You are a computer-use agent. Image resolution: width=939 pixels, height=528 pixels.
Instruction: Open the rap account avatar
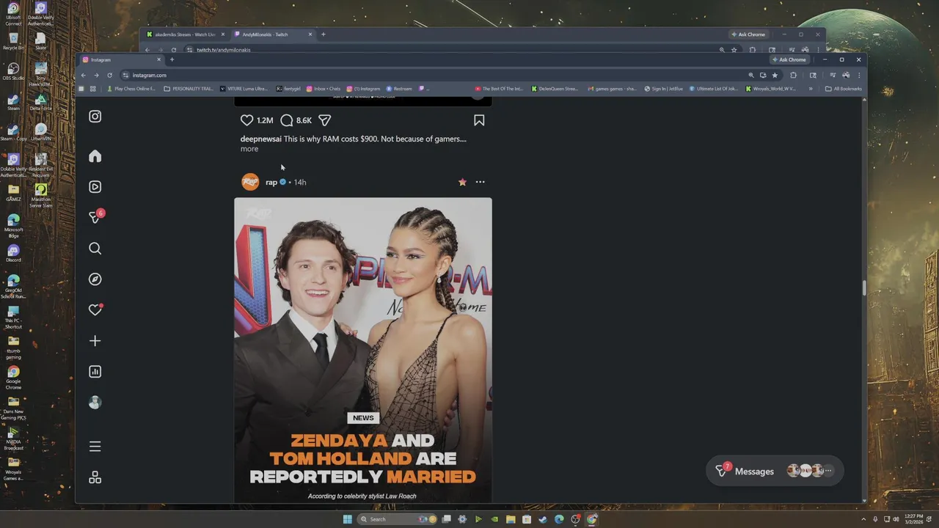[x=250, y=182]
